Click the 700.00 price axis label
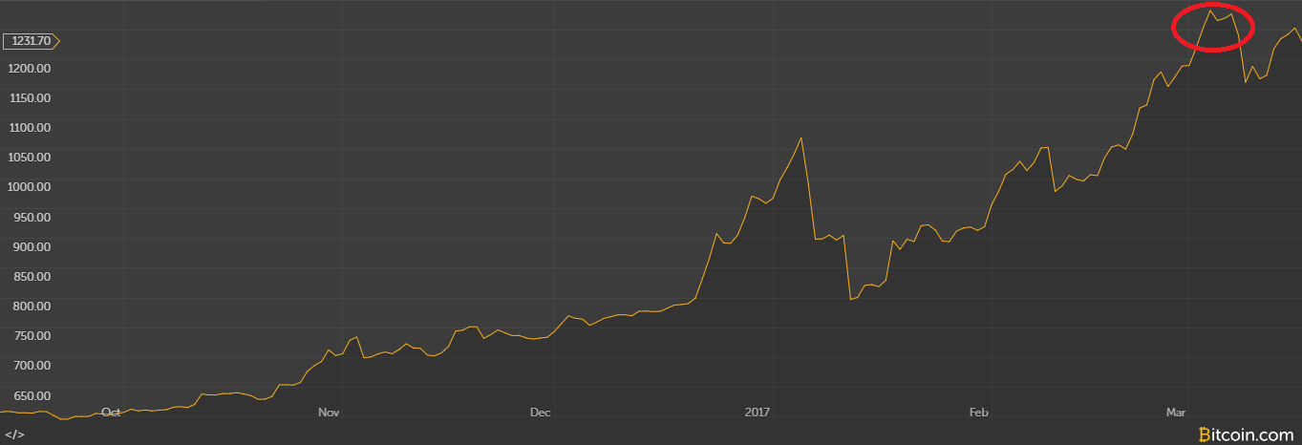This screenshot has height=445, width=1302. (x=32, y=365)
